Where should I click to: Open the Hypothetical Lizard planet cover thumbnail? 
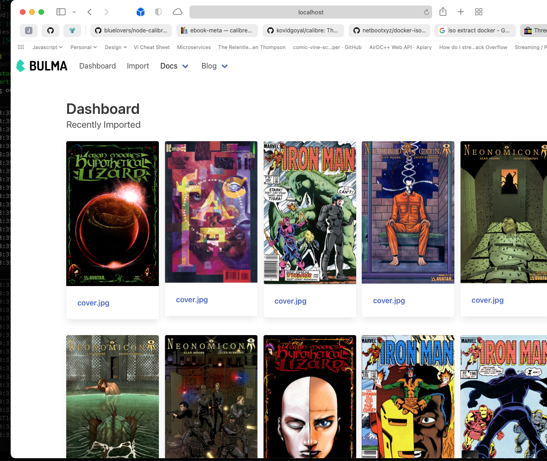(x=113, y=213)
